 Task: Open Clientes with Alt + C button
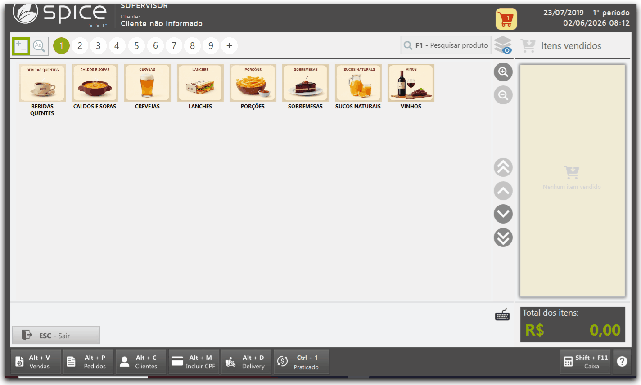tap(141, 362)
